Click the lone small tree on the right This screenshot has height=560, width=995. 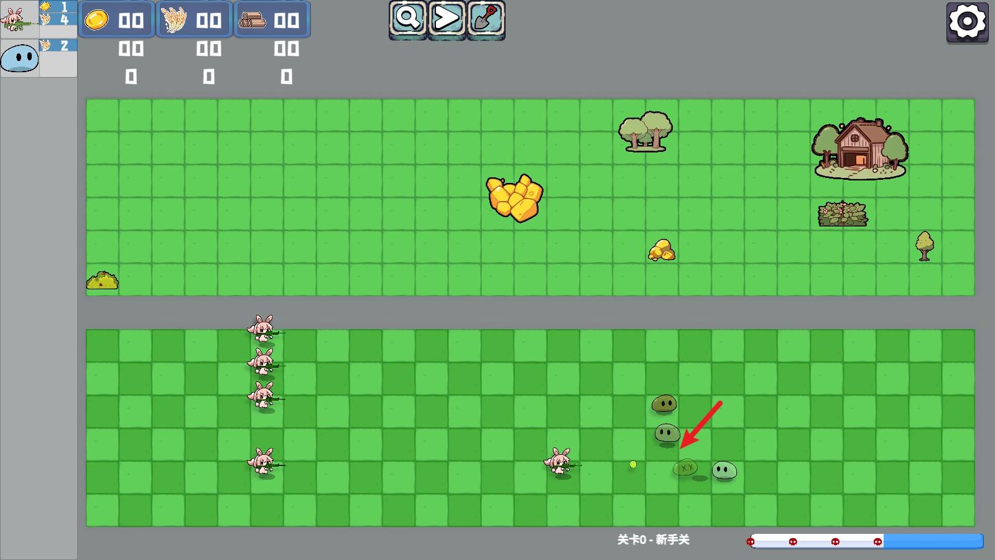(925, 245)
